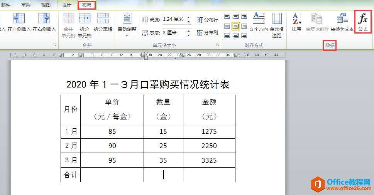Click the cell containing 85
Image resolution: width=374 pixels, height=195 pixels.
point(112,131)
